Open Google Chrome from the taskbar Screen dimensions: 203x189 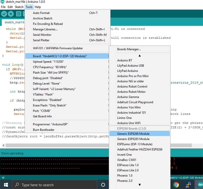(176, 185)
